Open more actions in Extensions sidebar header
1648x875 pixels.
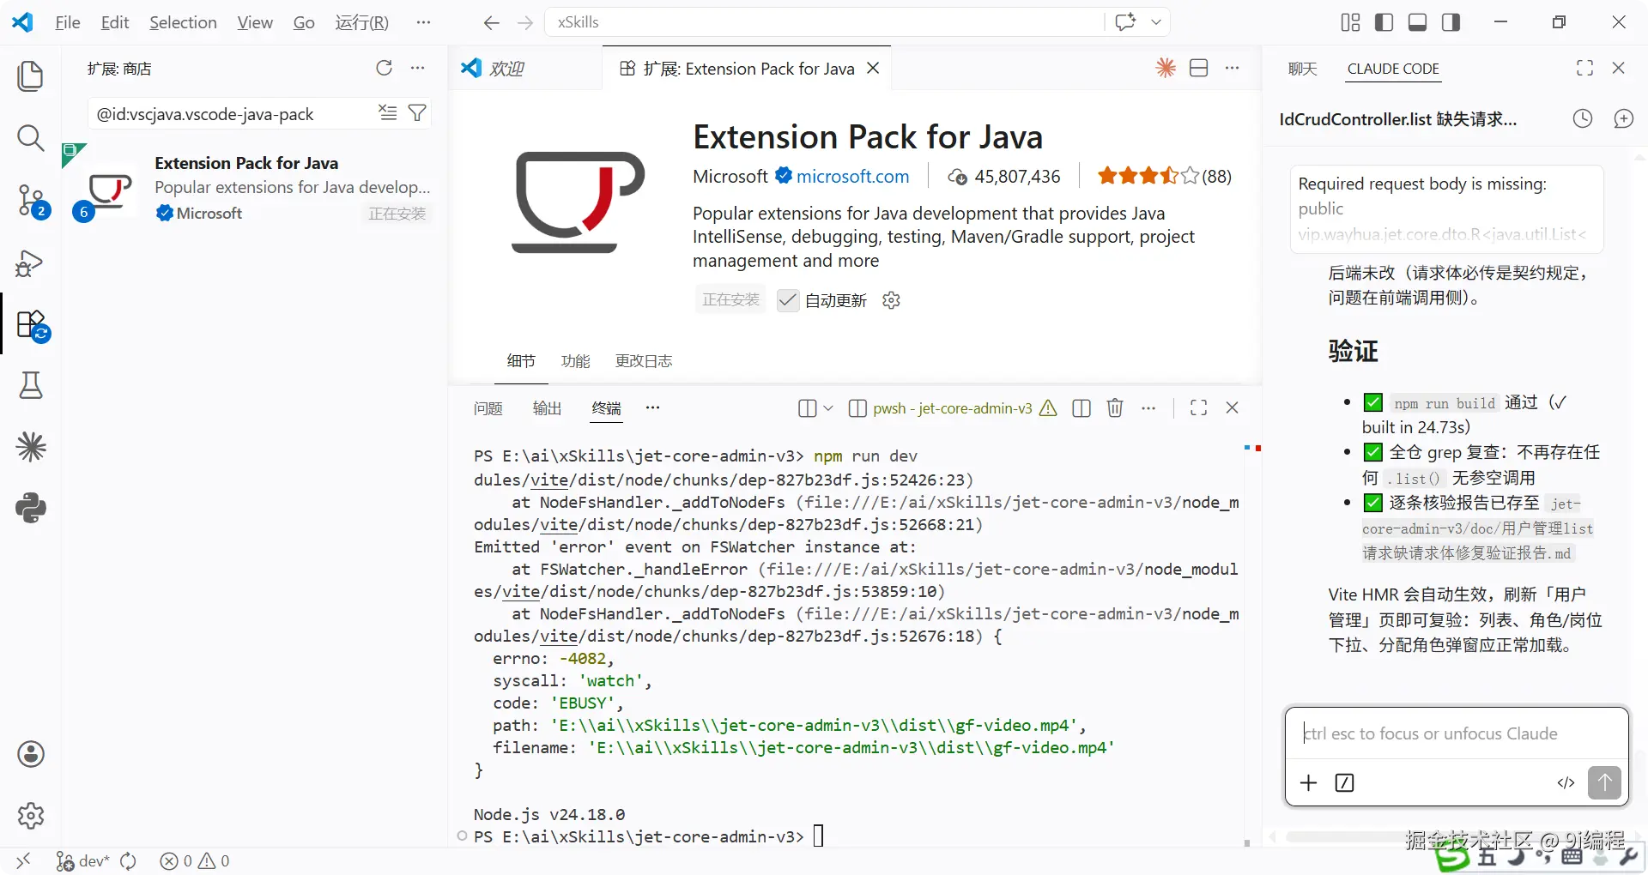(x=418, y=68)
